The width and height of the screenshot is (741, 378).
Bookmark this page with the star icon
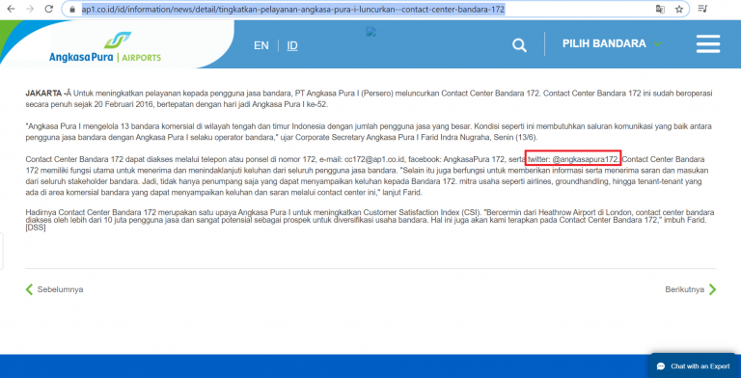point(679,9)
